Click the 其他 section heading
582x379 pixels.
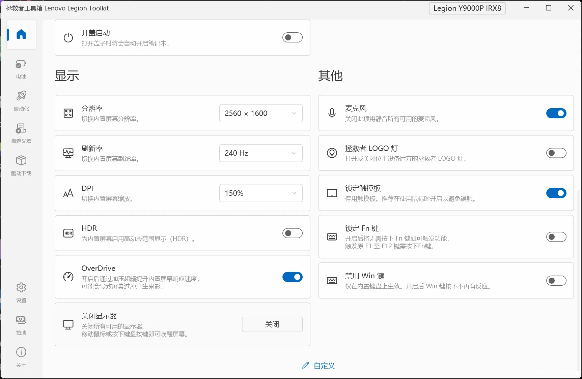330,76
